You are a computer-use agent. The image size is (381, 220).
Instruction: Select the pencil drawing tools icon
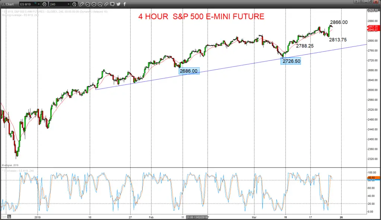[81, 4]
